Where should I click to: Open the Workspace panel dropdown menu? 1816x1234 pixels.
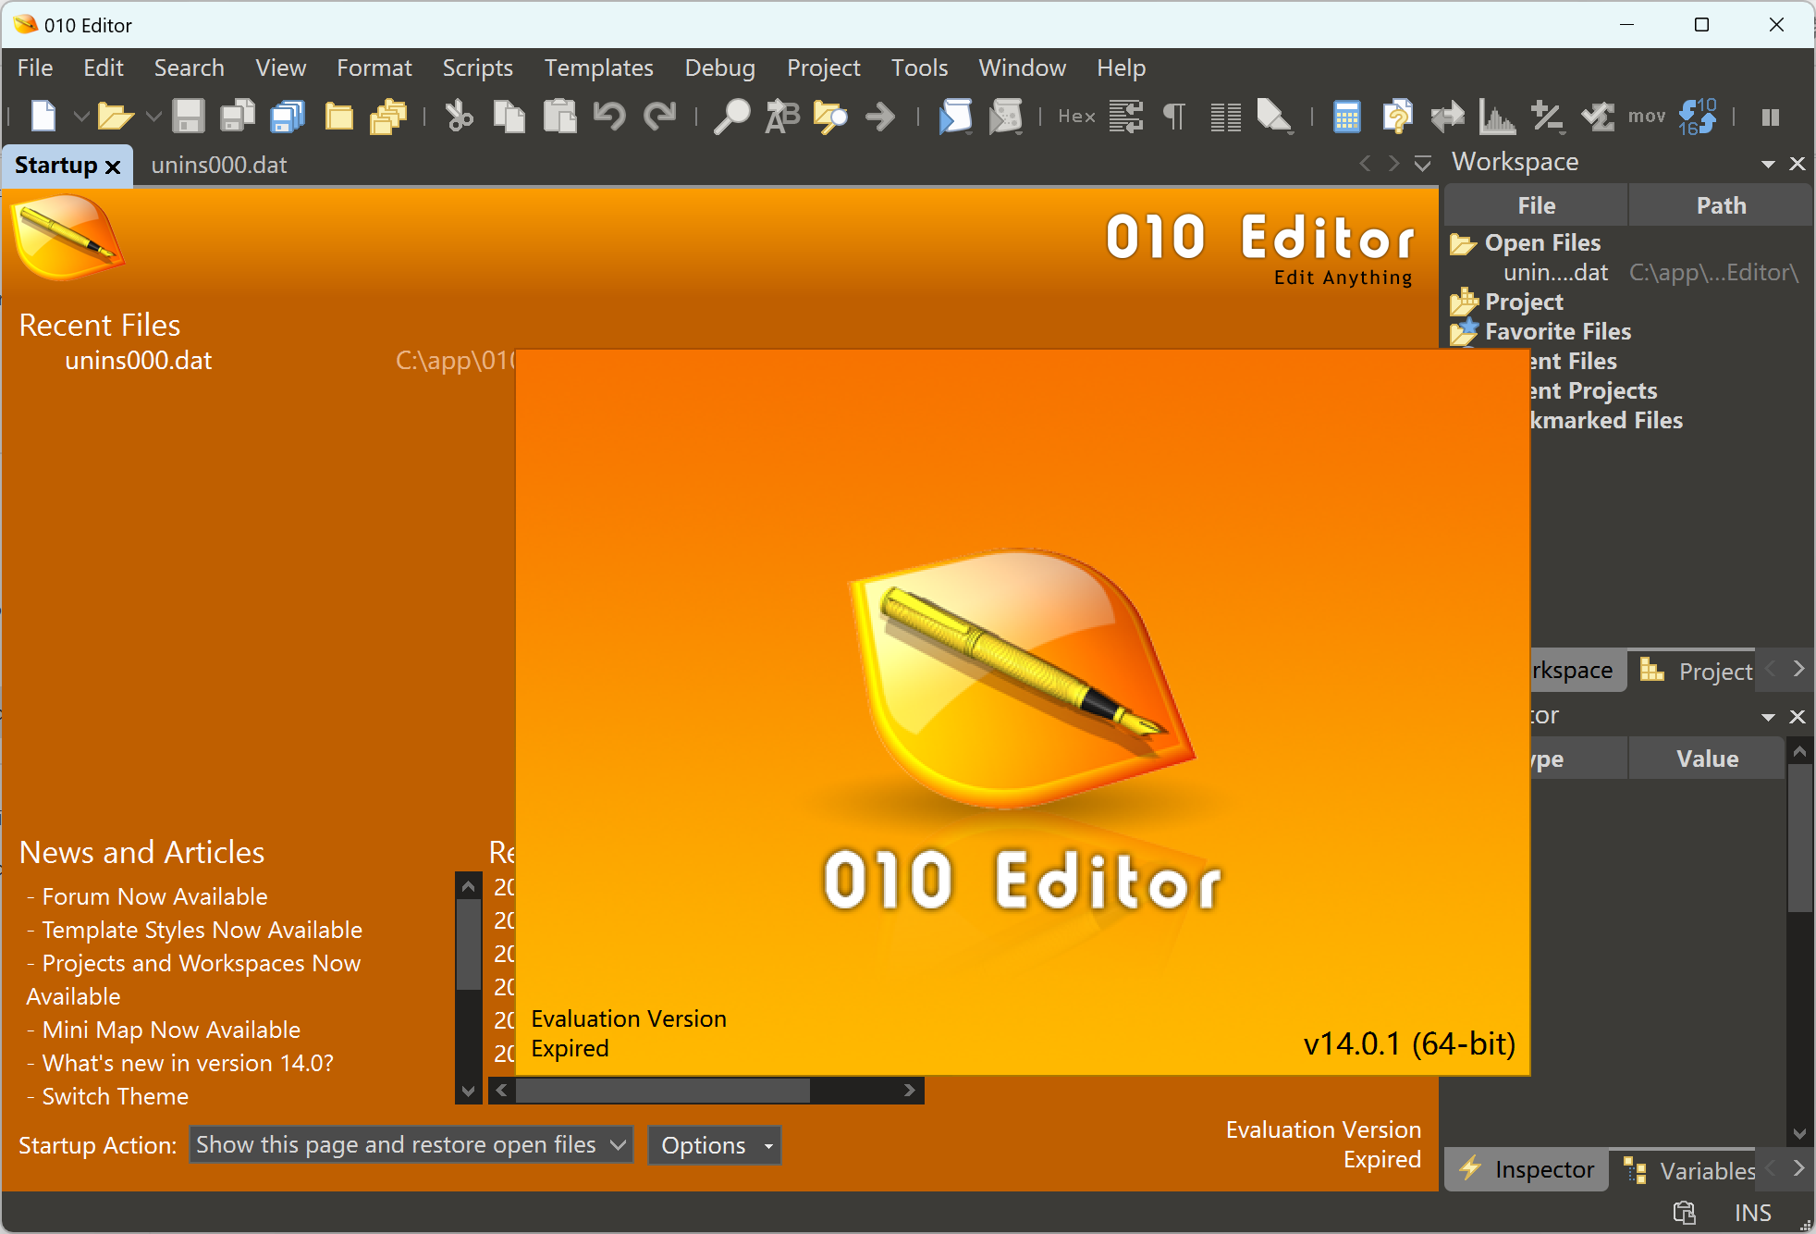(1768, 164)
